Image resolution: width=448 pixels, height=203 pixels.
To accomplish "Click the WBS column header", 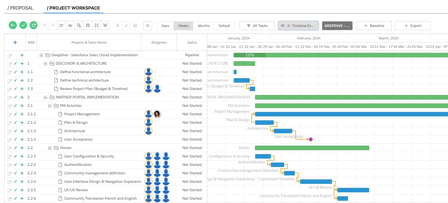I will [x=31, y=42].
